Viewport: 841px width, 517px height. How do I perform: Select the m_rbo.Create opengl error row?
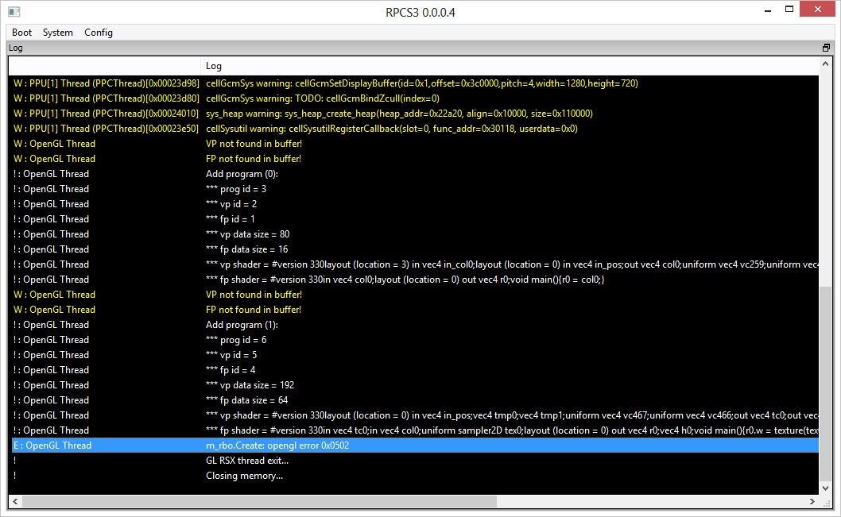(x=415, y=445)
